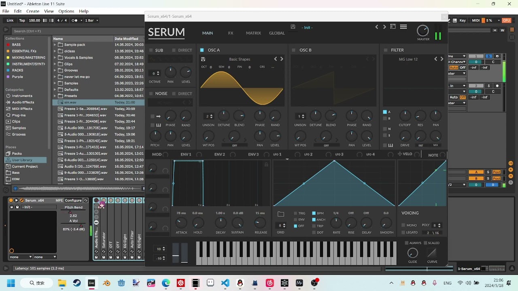Adjust the filter CUTOFF knob
The width and height of the screenshot is (518, 291).
pyautogui.click(x=405, y=116)
